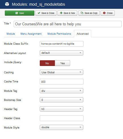Click the Save as Copy icon
The image size is (123, 139).
(82, 13)
